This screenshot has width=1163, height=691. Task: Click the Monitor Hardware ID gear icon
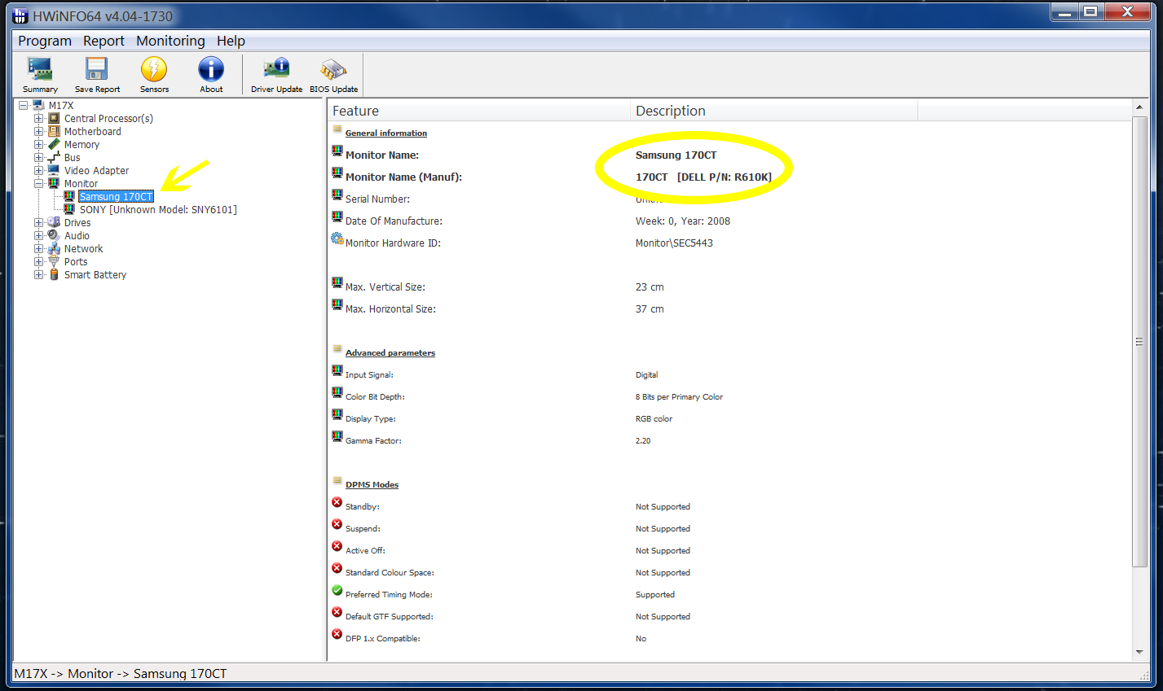coord(337,238)
